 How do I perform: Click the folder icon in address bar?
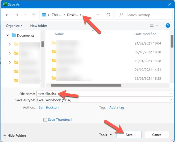(x=44, y=15)
